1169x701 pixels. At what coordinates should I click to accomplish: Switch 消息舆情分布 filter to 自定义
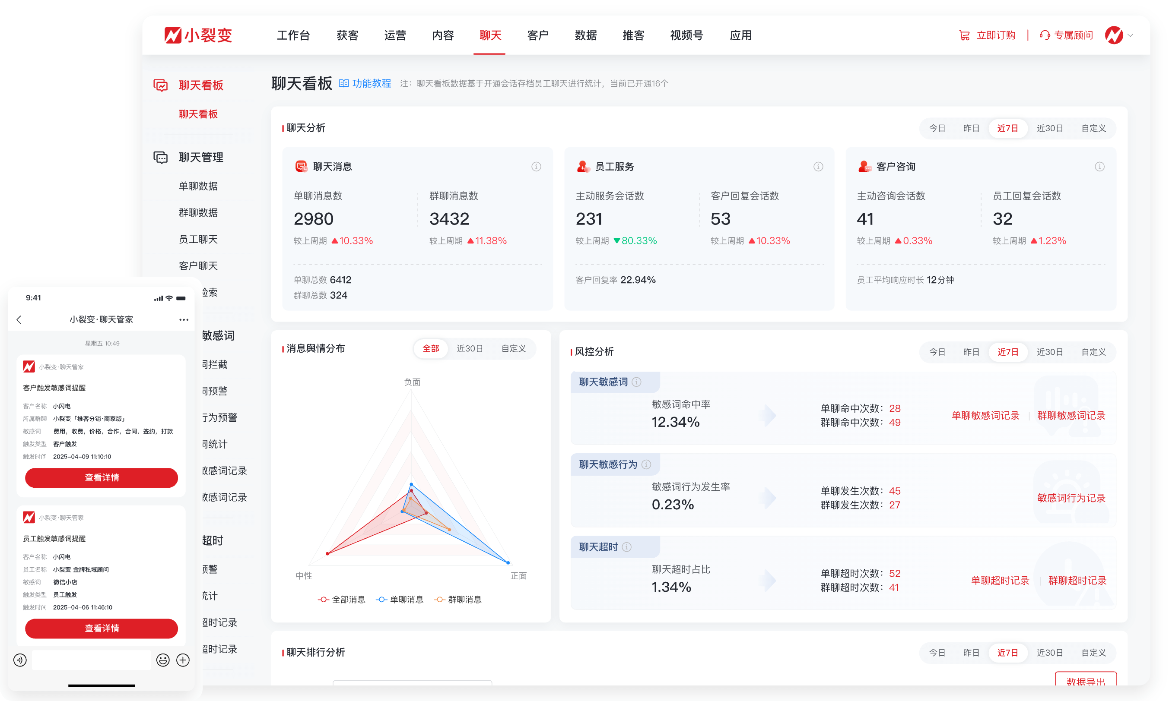(513, 349)
